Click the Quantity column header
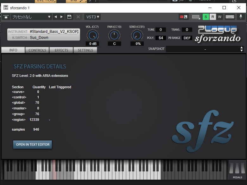The height and width of the screenshot is (185, 247). pos(39,87)
